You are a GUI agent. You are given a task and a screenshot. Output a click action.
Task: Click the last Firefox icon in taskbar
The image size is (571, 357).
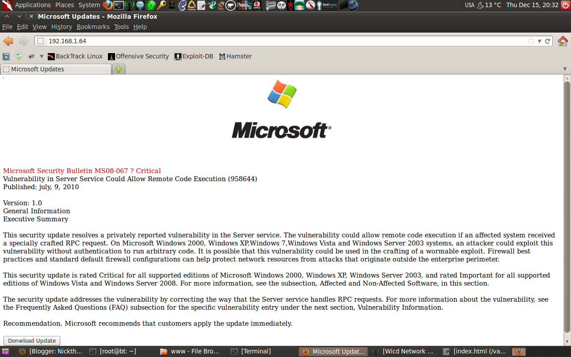519,352
